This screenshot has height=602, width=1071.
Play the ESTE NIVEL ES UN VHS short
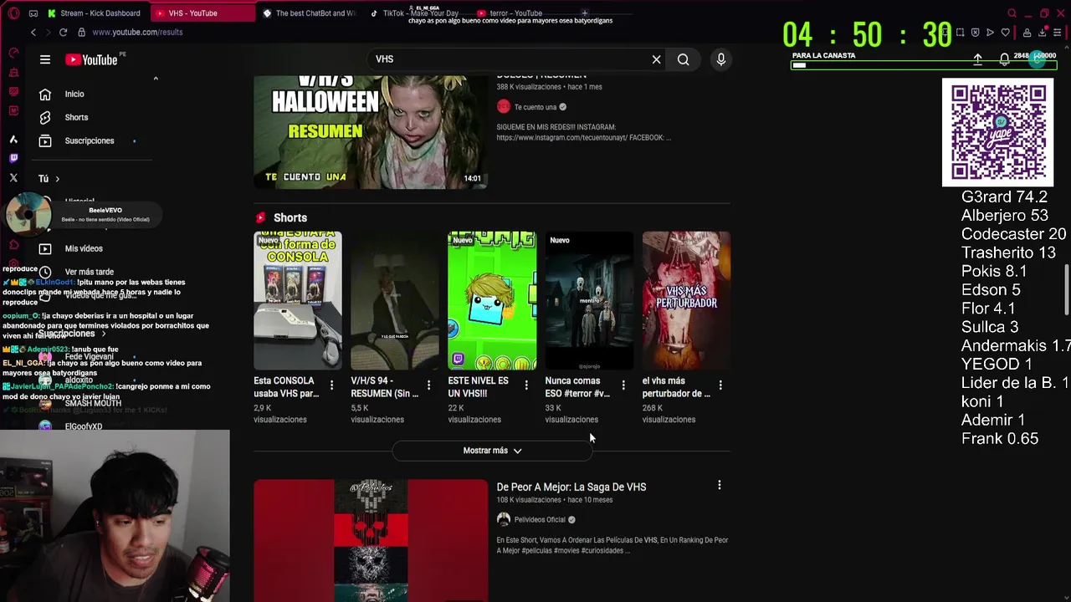tap(492, 300)
